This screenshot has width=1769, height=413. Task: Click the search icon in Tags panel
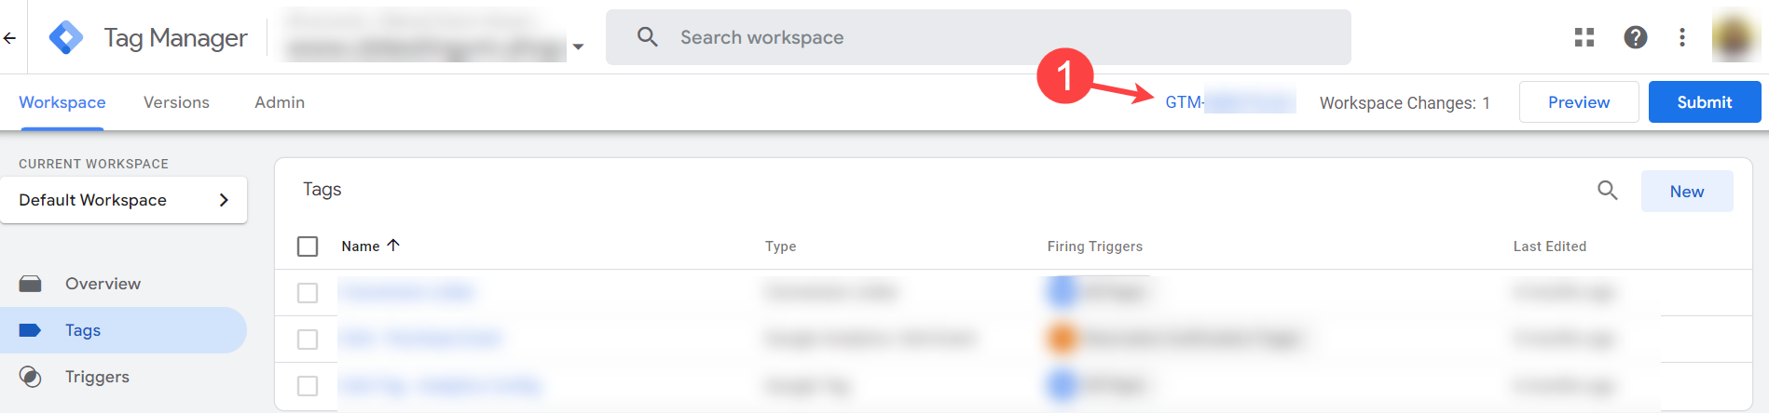point(1608,191)
